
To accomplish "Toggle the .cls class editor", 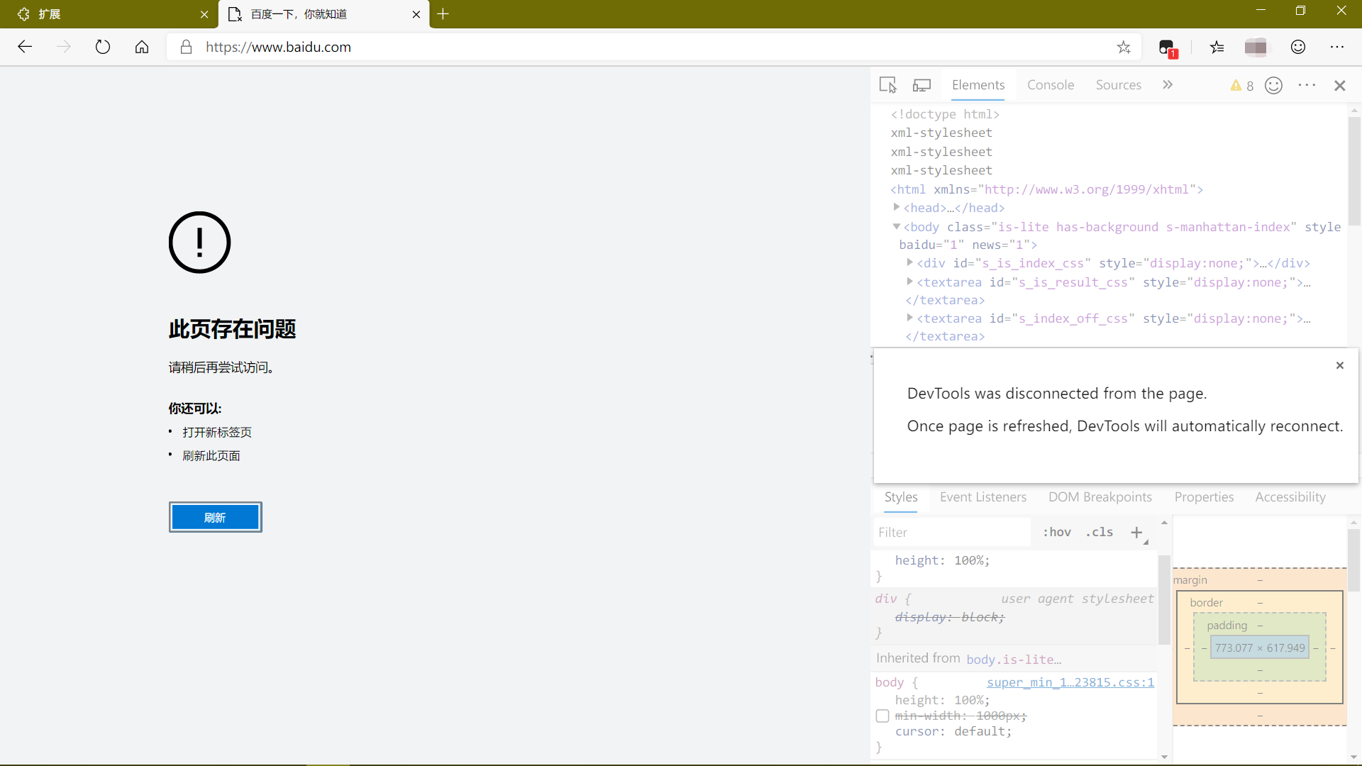I will click(x=1098, y=532).
